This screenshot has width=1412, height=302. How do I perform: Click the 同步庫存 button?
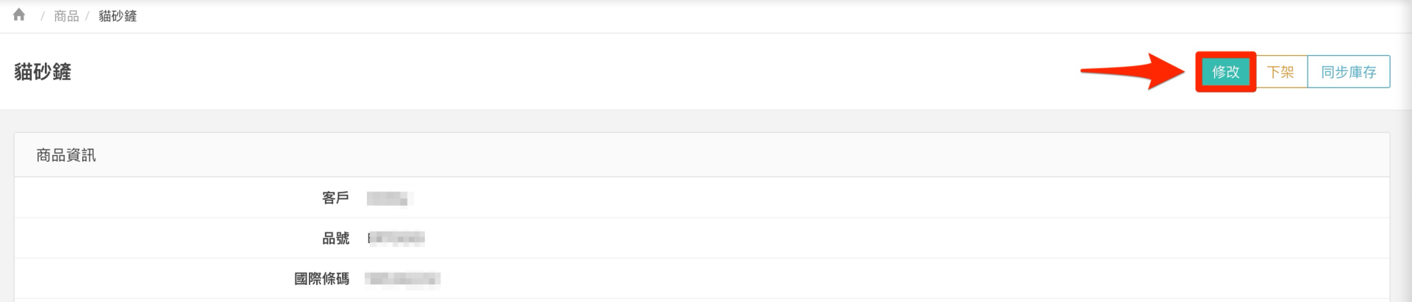[x=1348, y=72]
